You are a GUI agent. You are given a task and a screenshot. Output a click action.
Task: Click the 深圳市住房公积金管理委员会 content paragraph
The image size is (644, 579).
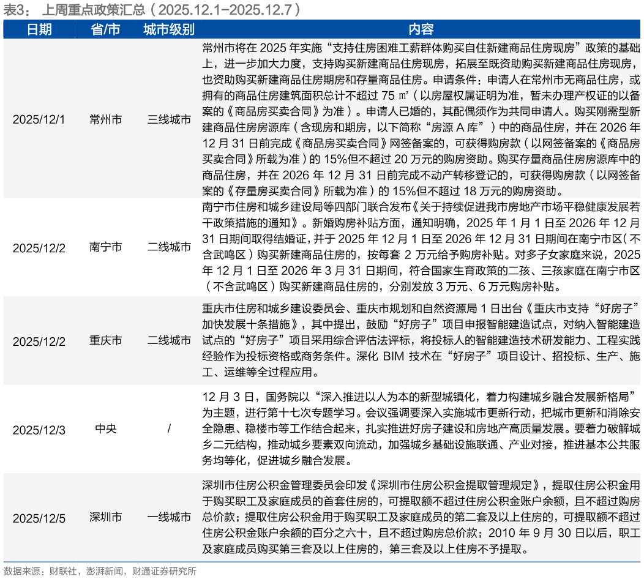[421, 517]
